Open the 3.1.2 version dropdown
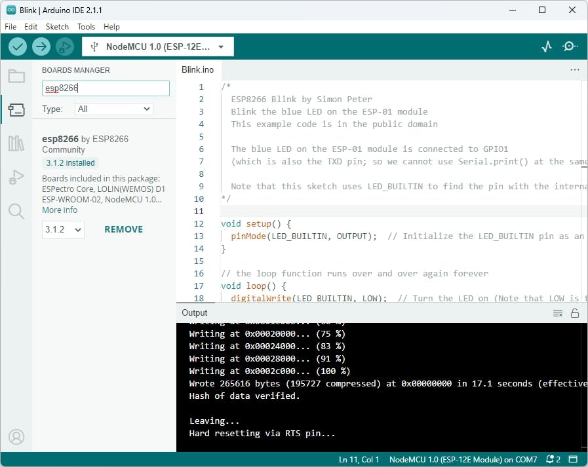The width and height of the screenshot is (588, 467). 63,229
